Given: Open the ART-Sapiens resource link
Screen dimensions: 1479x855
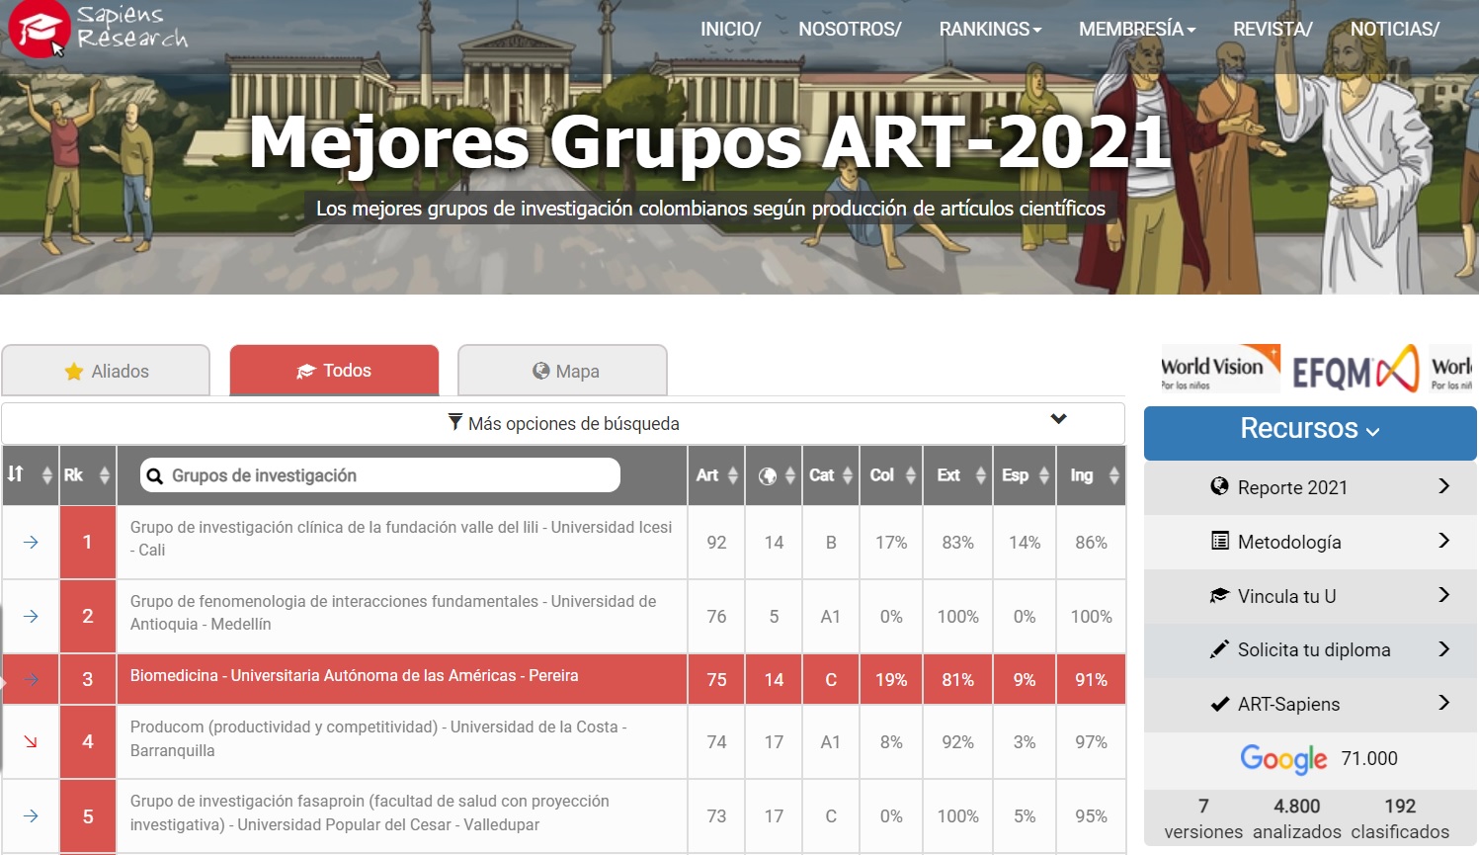Looking at the screenshot, I should (x=1310, y=704).
